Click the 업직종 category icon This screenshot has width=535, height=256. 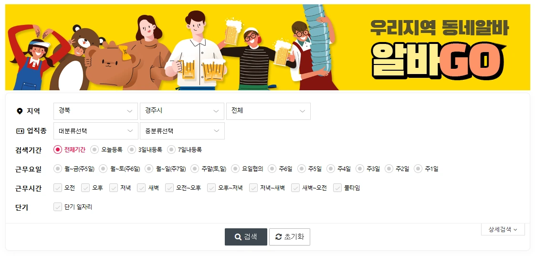(x=20, y=131)
